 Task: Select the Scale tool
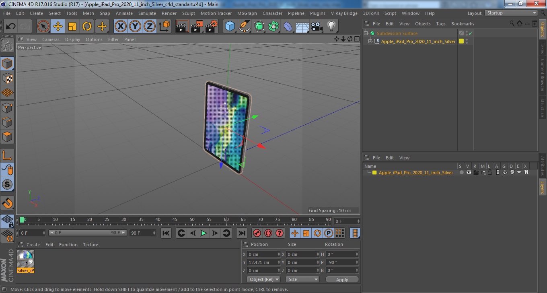coord(72,27)
